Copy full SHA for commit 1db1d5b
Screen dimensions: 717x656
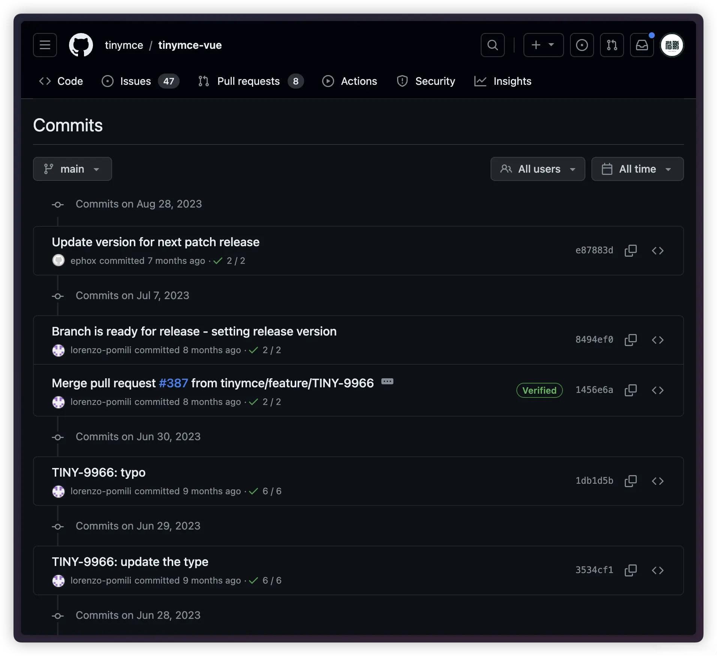coord(630,481)
